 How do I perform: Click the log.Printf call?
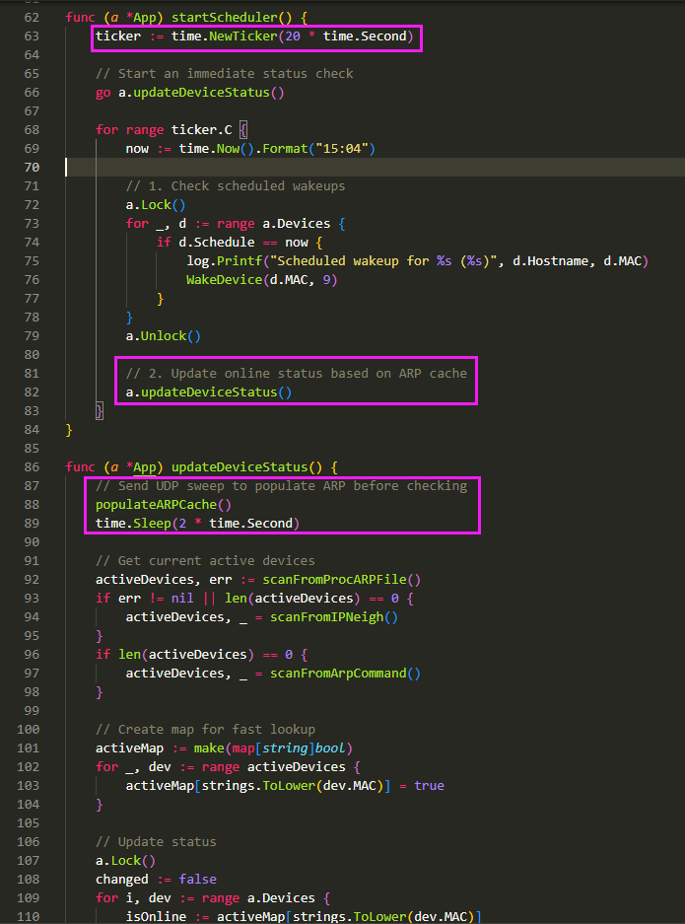pos(224,261)
